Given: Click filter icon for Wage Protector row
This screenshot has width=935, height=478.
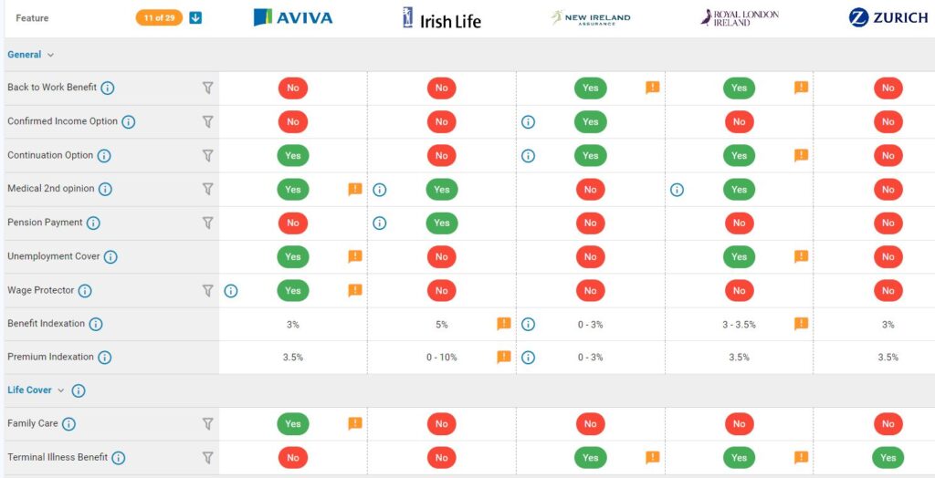Looking at the screenshot, I should (207, 290).
